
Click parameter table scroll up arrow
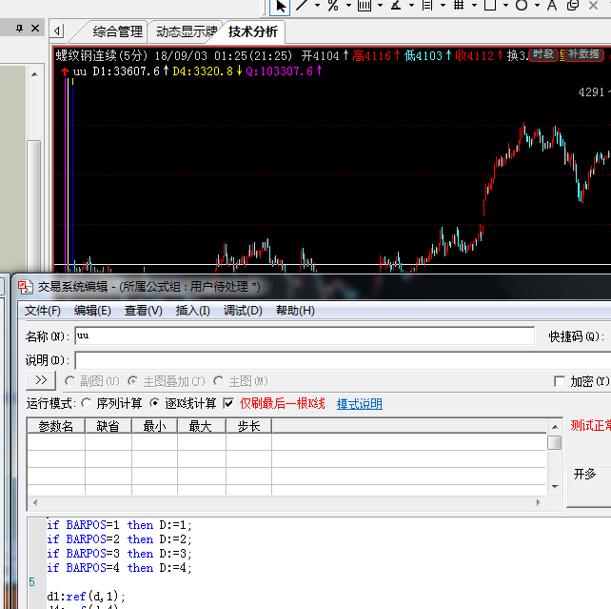pos(555,427)
